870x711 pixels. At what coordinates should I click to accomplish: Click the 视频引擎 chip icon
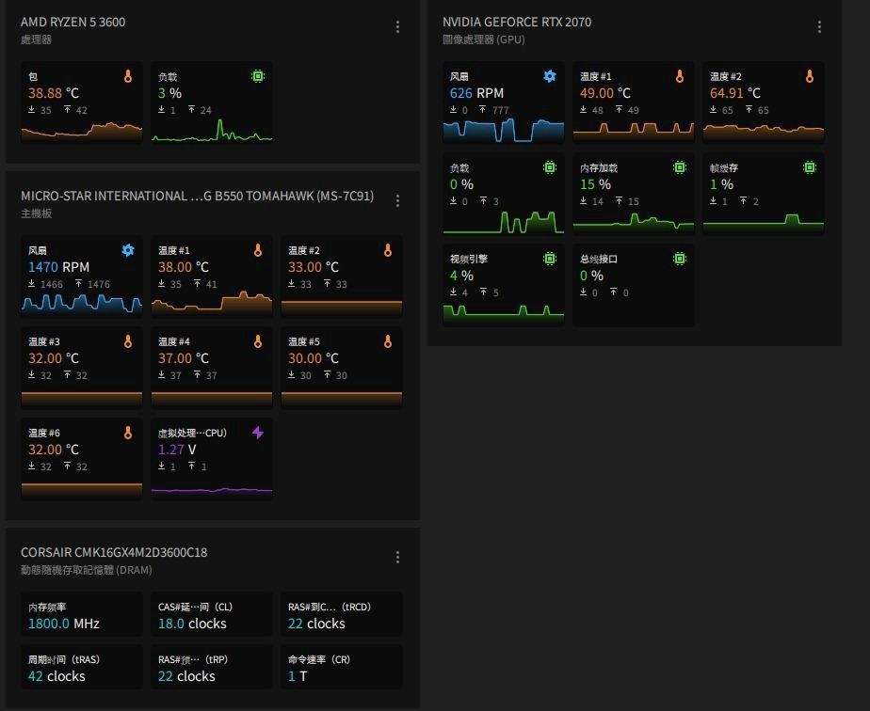(x=550, y=259)
